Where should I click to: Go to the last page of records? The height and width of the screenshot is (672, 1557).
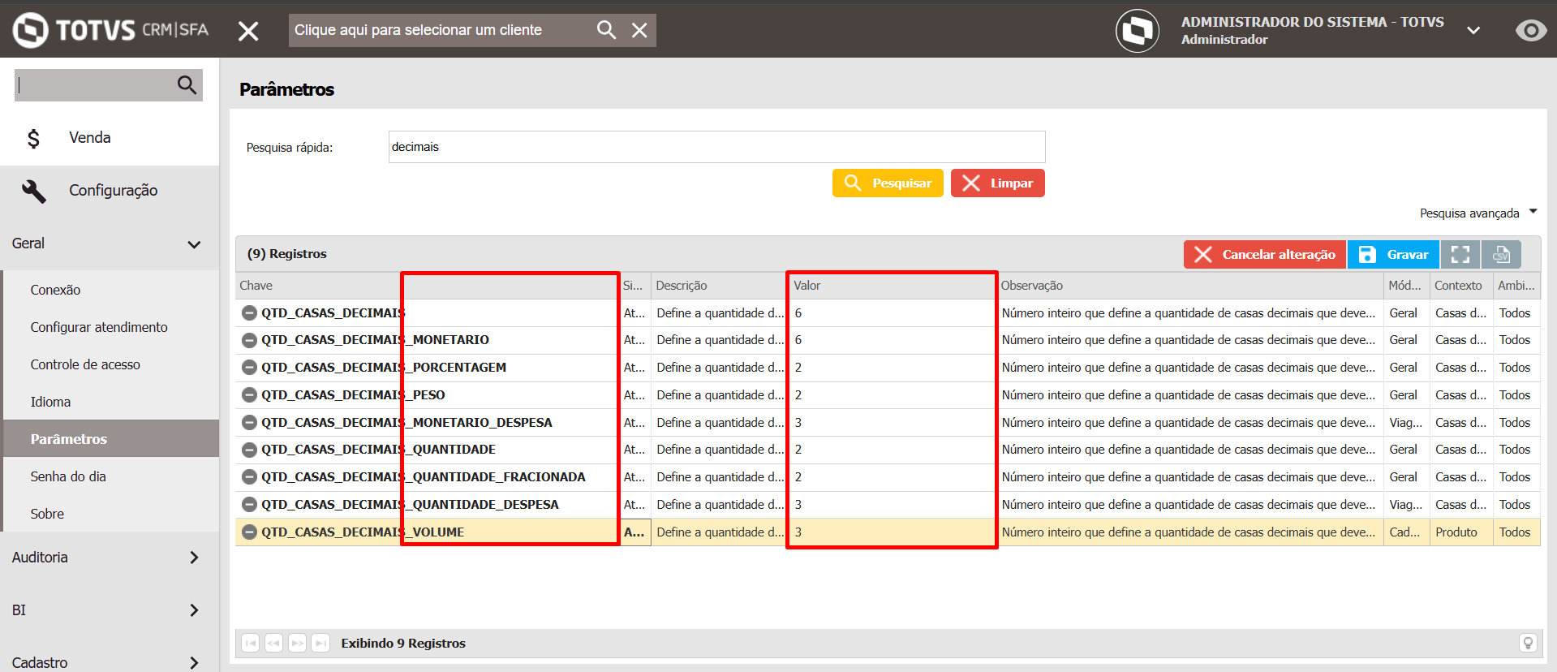pos(321,644)
